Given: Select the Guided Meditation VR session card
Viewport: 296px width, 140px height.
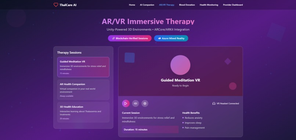Looking at the screenshot, I should click(x=83, y=67).
